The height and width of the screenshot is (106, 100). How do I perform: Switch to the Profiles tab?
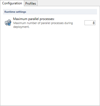pos(31,4)
